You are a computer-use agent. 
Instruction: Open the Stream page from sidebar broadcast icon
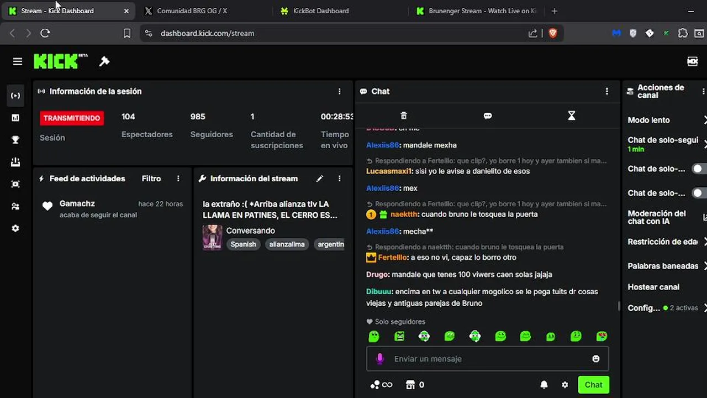point(15,96)
